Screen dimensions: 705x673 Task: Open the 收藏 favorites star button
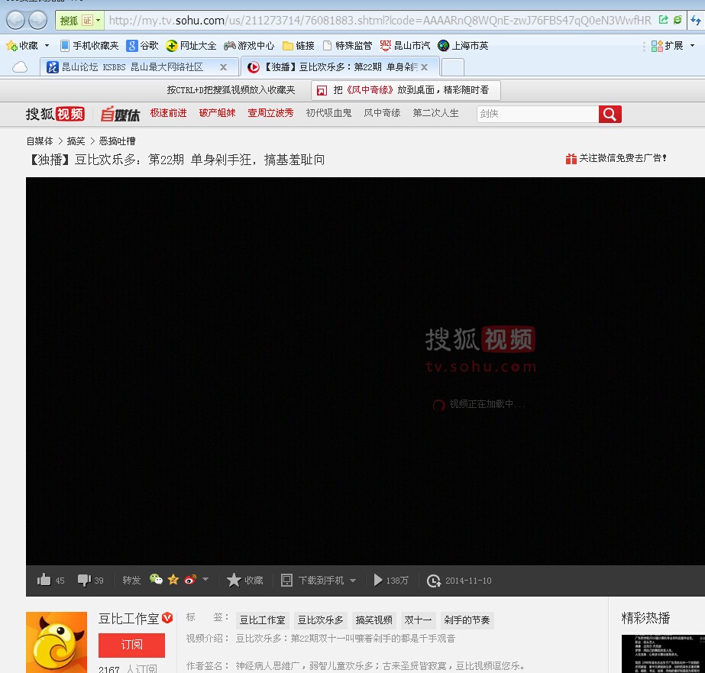[x=22, y=45]
